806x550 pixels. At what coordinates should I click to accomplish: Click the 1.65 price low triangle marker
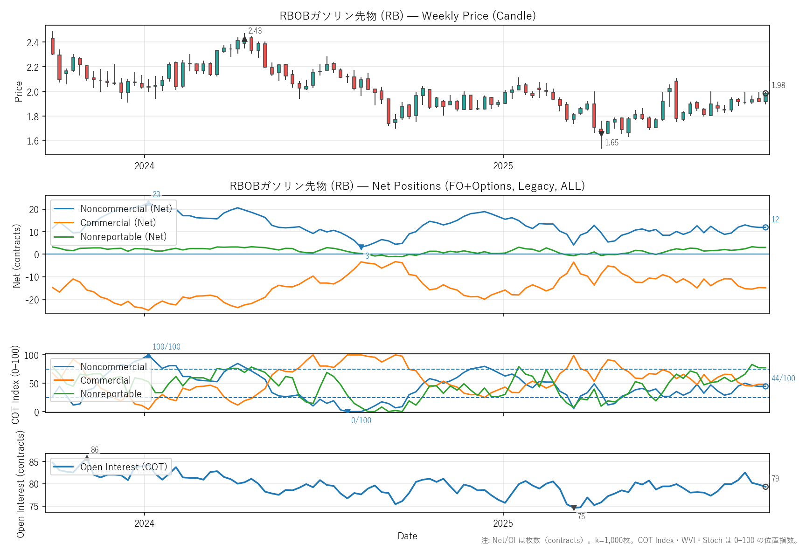pyautogui.click(x=601, y=134)
